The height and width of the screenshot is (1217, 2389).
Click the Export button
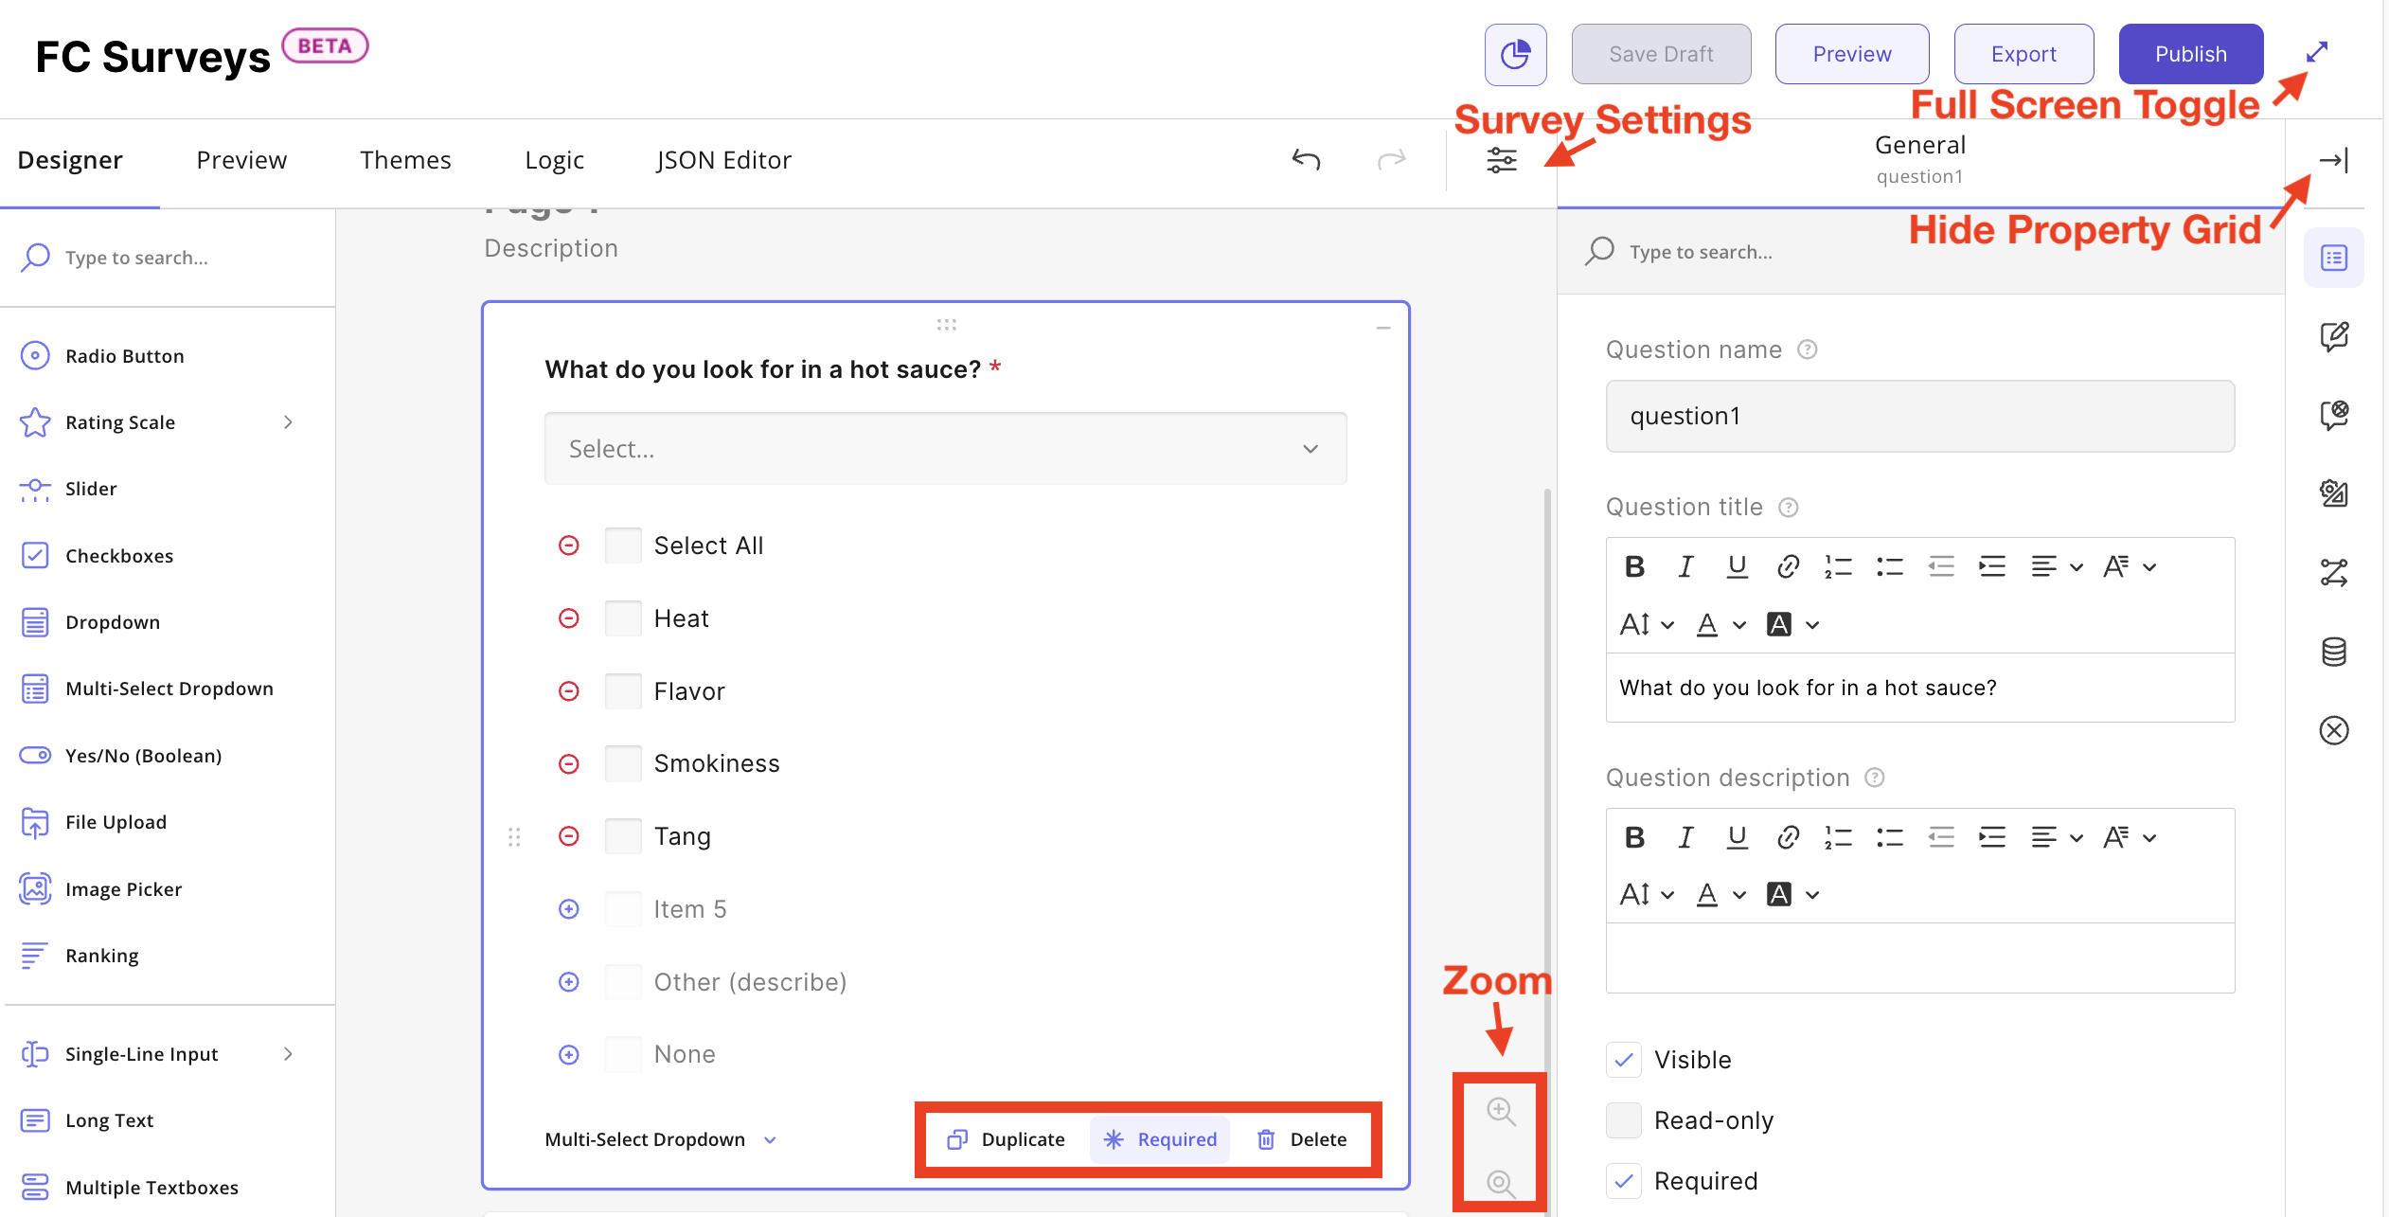[x=2024, y=54]
